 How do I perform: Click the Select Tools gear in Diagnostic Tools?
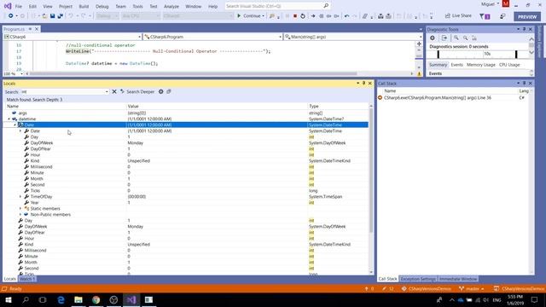[x=433, y=38]
